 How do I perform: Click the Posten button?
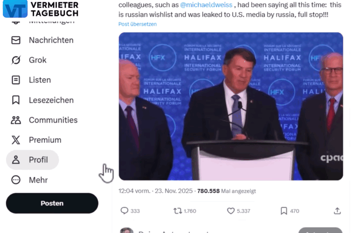click(52, 203)
